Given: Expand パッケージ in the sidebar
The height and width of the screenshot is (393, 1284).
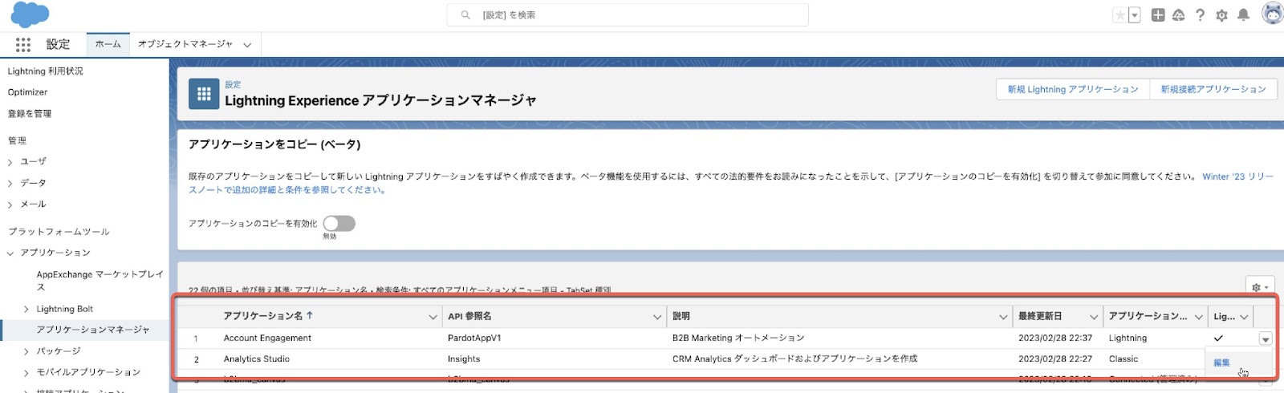Looking at the screenshot, I should (26, 351).
